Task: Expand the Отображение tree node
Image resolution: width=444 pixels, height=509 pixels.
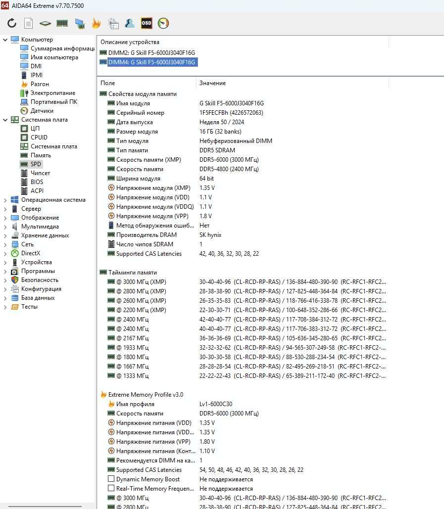Action: click(x=5, y=218)
